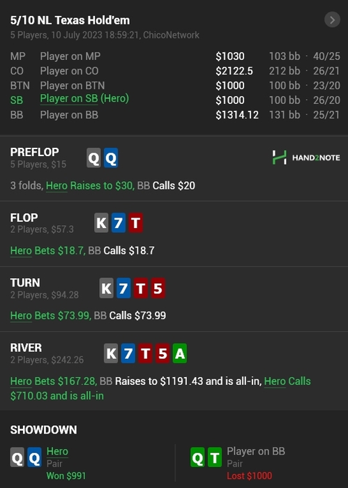The height and width of the screenshot is (488, 348).
Task: Select green T card in showdown
Action: pos(215,457)
